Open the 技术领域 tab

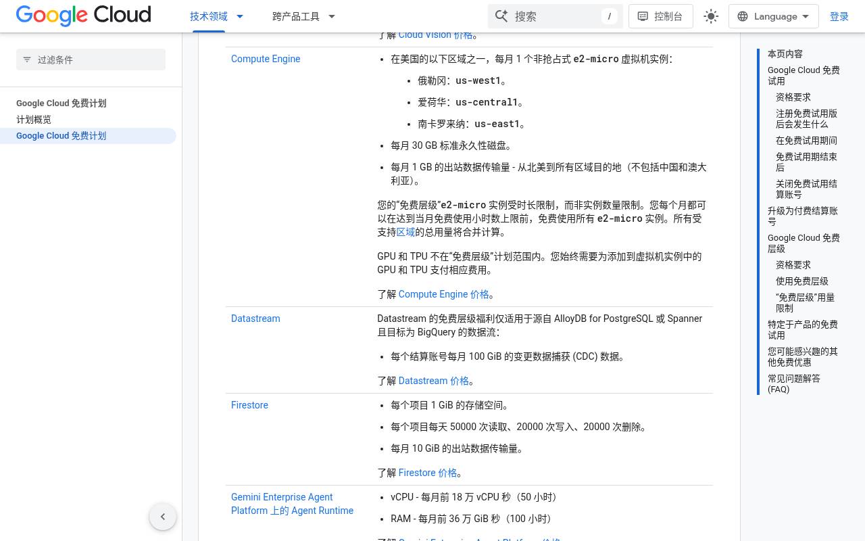tap(209, 16)
